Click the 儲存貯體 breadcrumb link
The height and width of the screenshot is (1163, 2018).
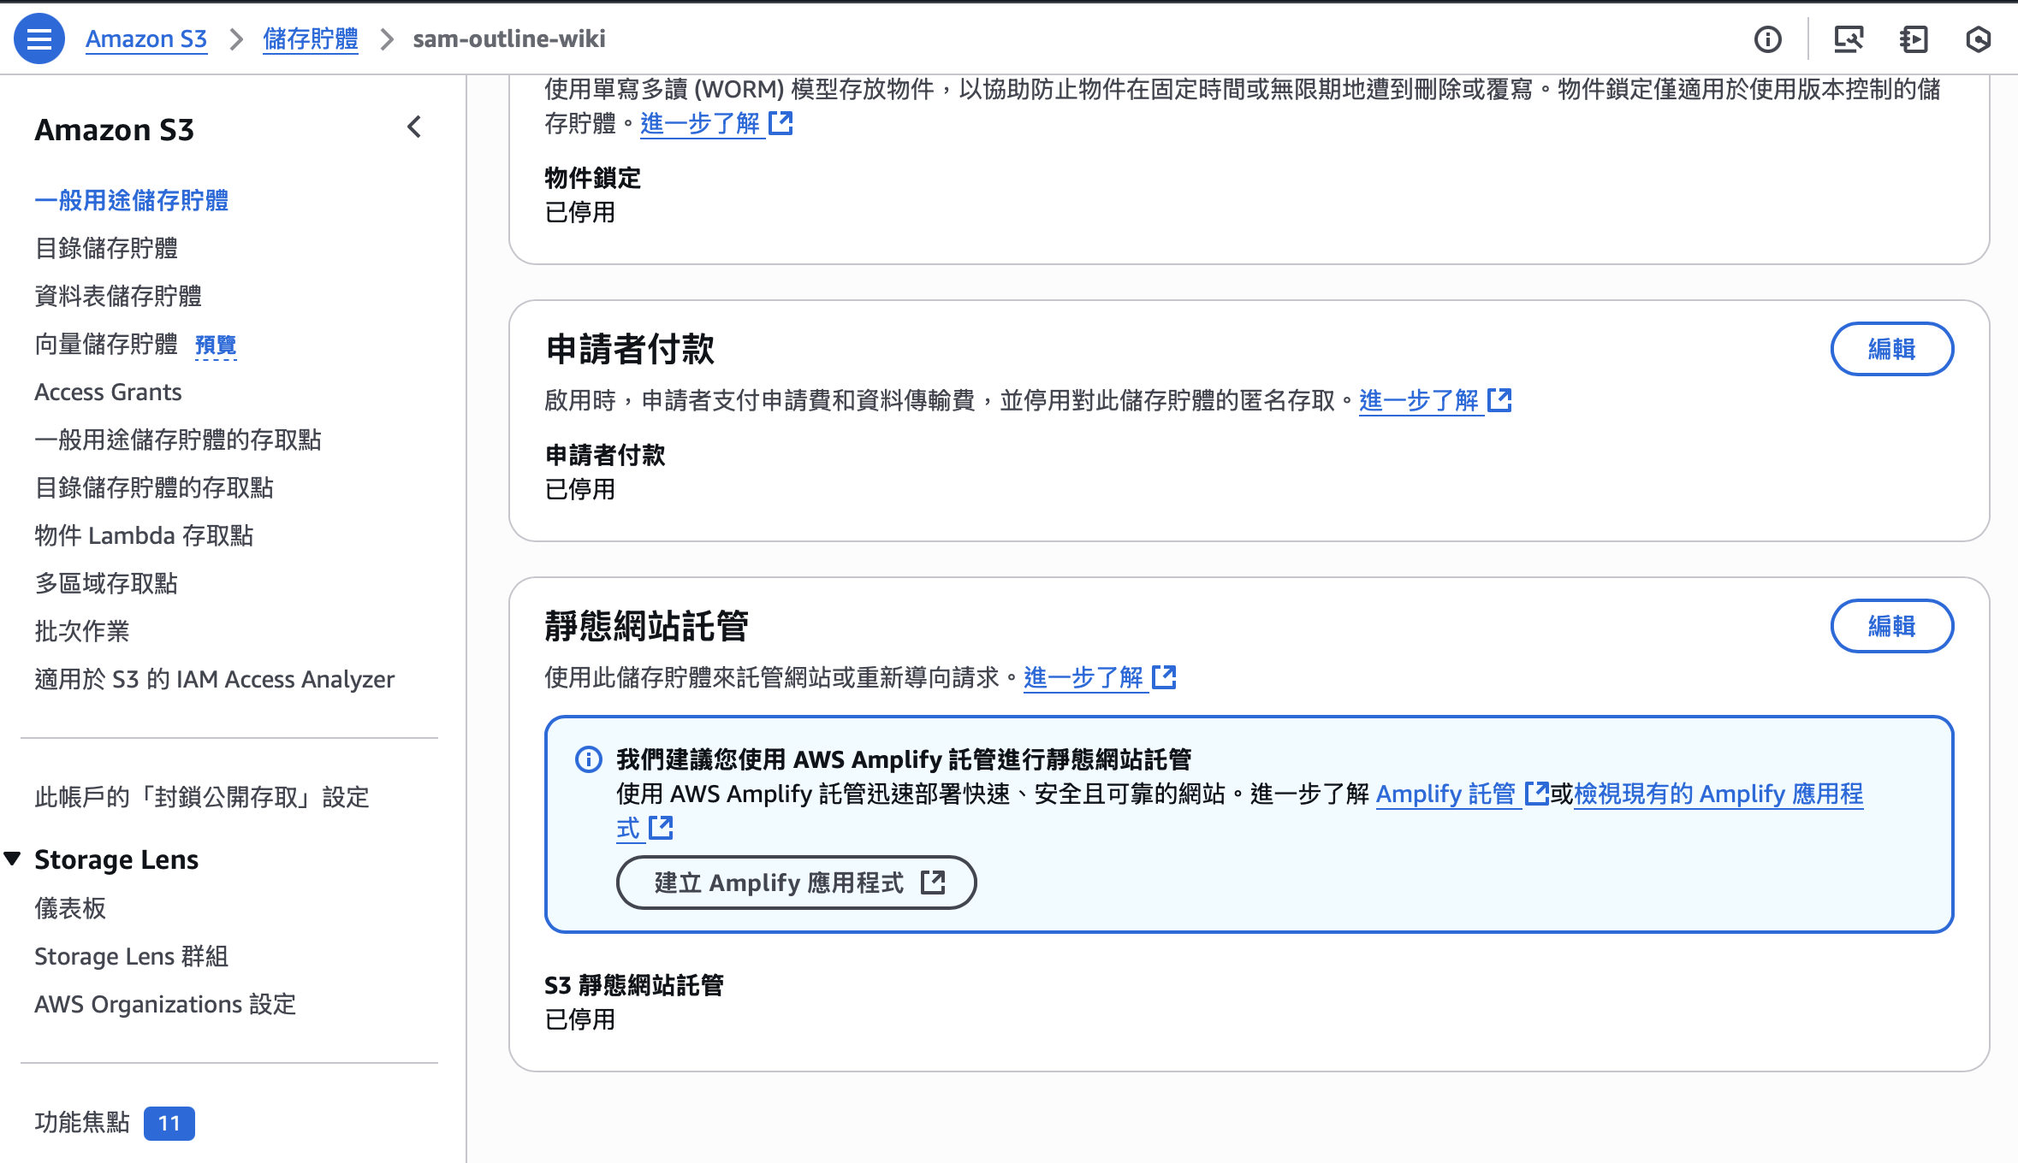coord(310,38)
